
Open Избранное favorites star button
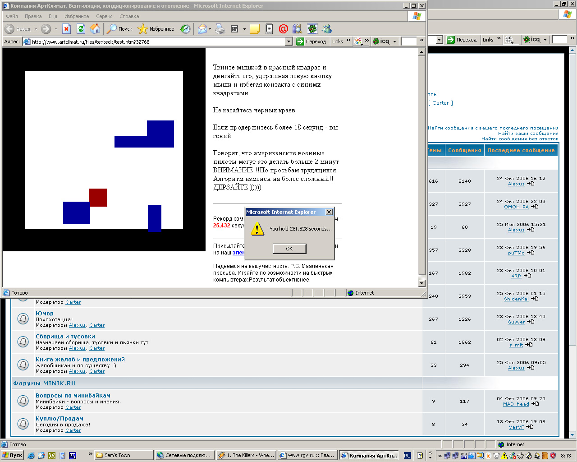coord(156,29)
